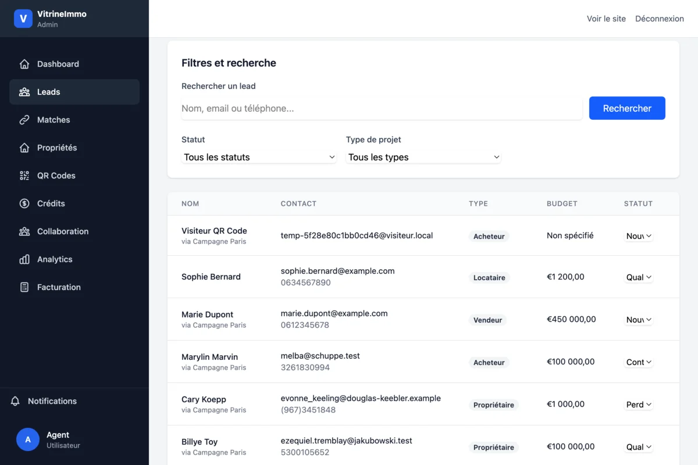Open Matches via the link icon
The image size is (698, 465).
pyautogui.click(x=24, y=120)
